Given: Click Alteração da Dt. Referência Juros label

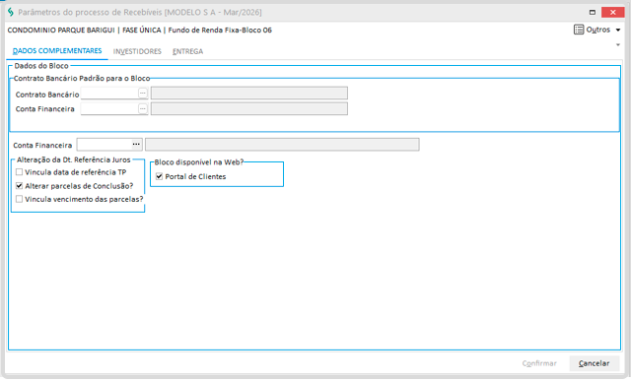Looking at the screenshot, I should pos(74,159).
